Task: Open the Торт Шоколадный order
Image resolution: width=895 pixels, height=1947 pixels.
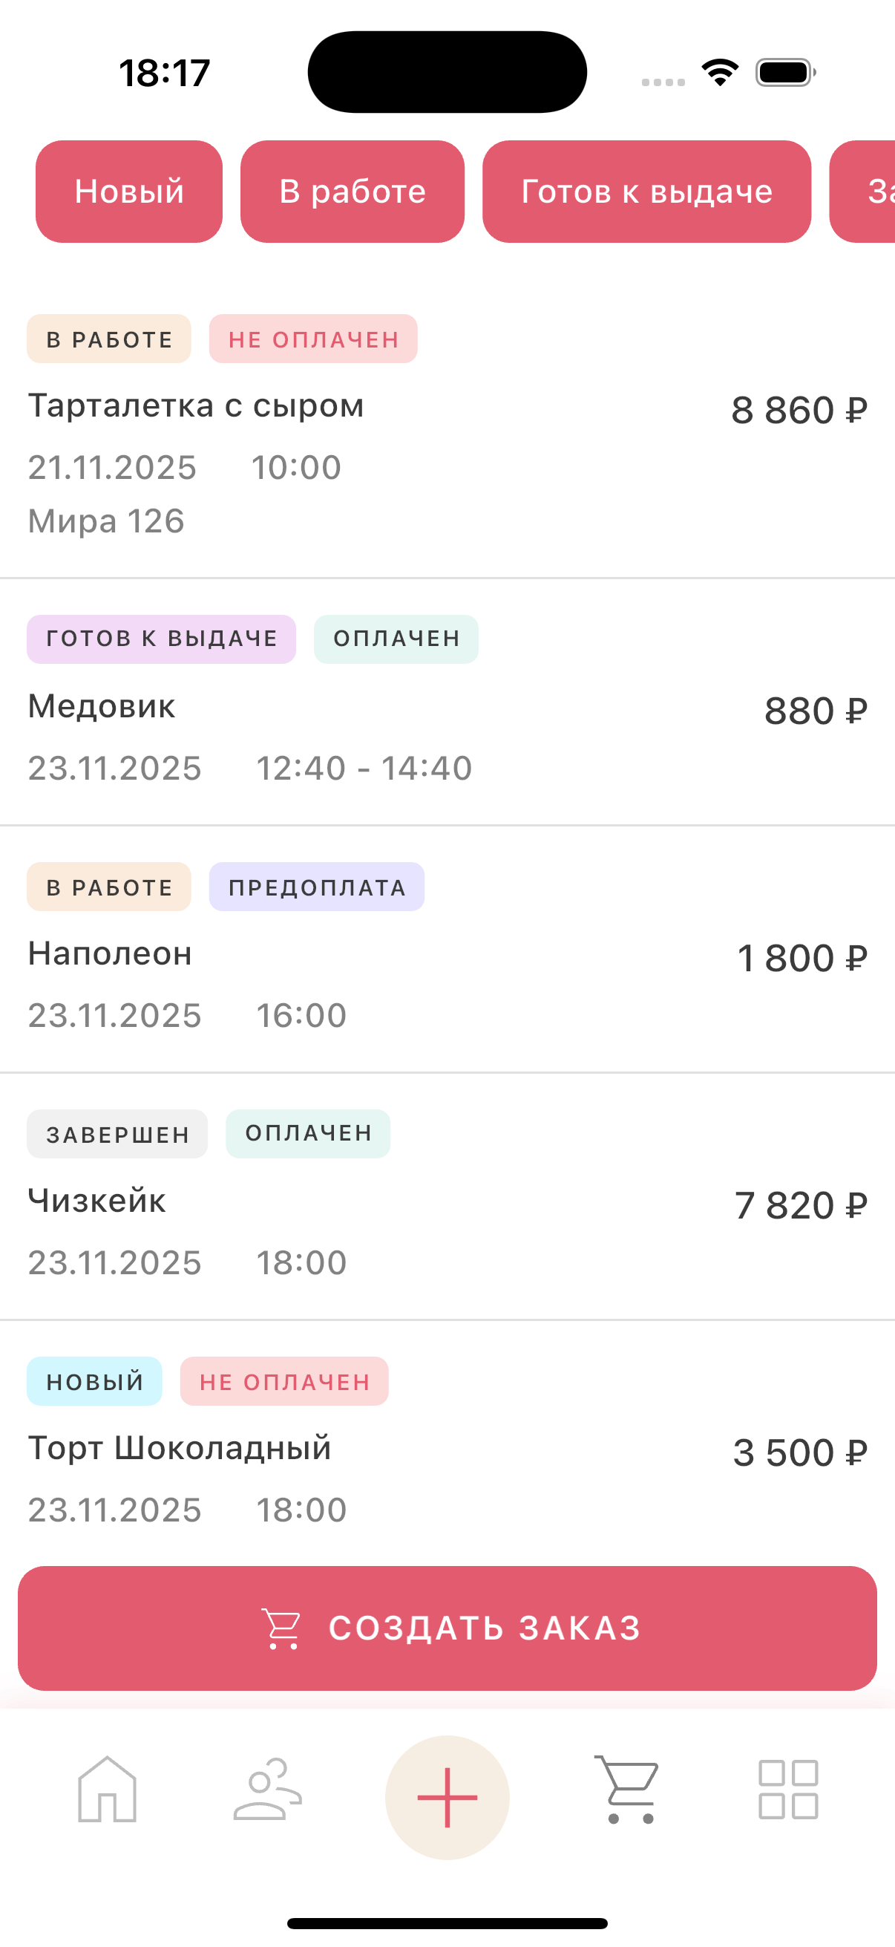Action: [447, 1452]
